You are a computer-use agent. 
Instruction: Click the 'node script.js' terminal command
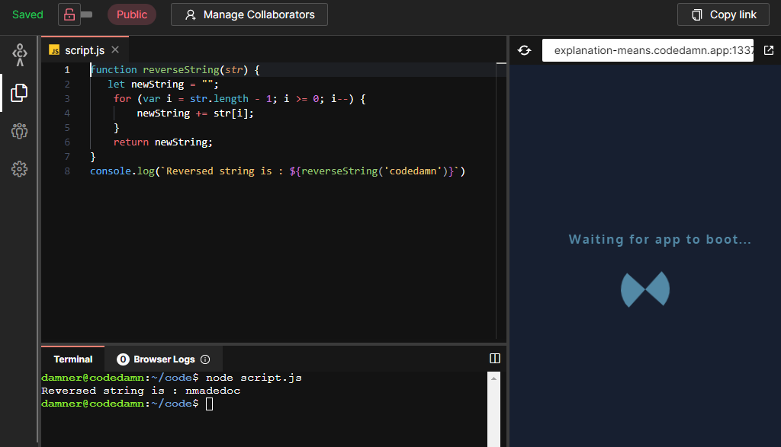253,378
